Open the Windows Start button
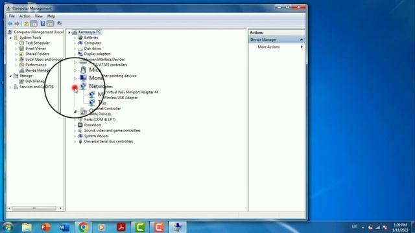The image size is (415, 233). click(8, 227)
